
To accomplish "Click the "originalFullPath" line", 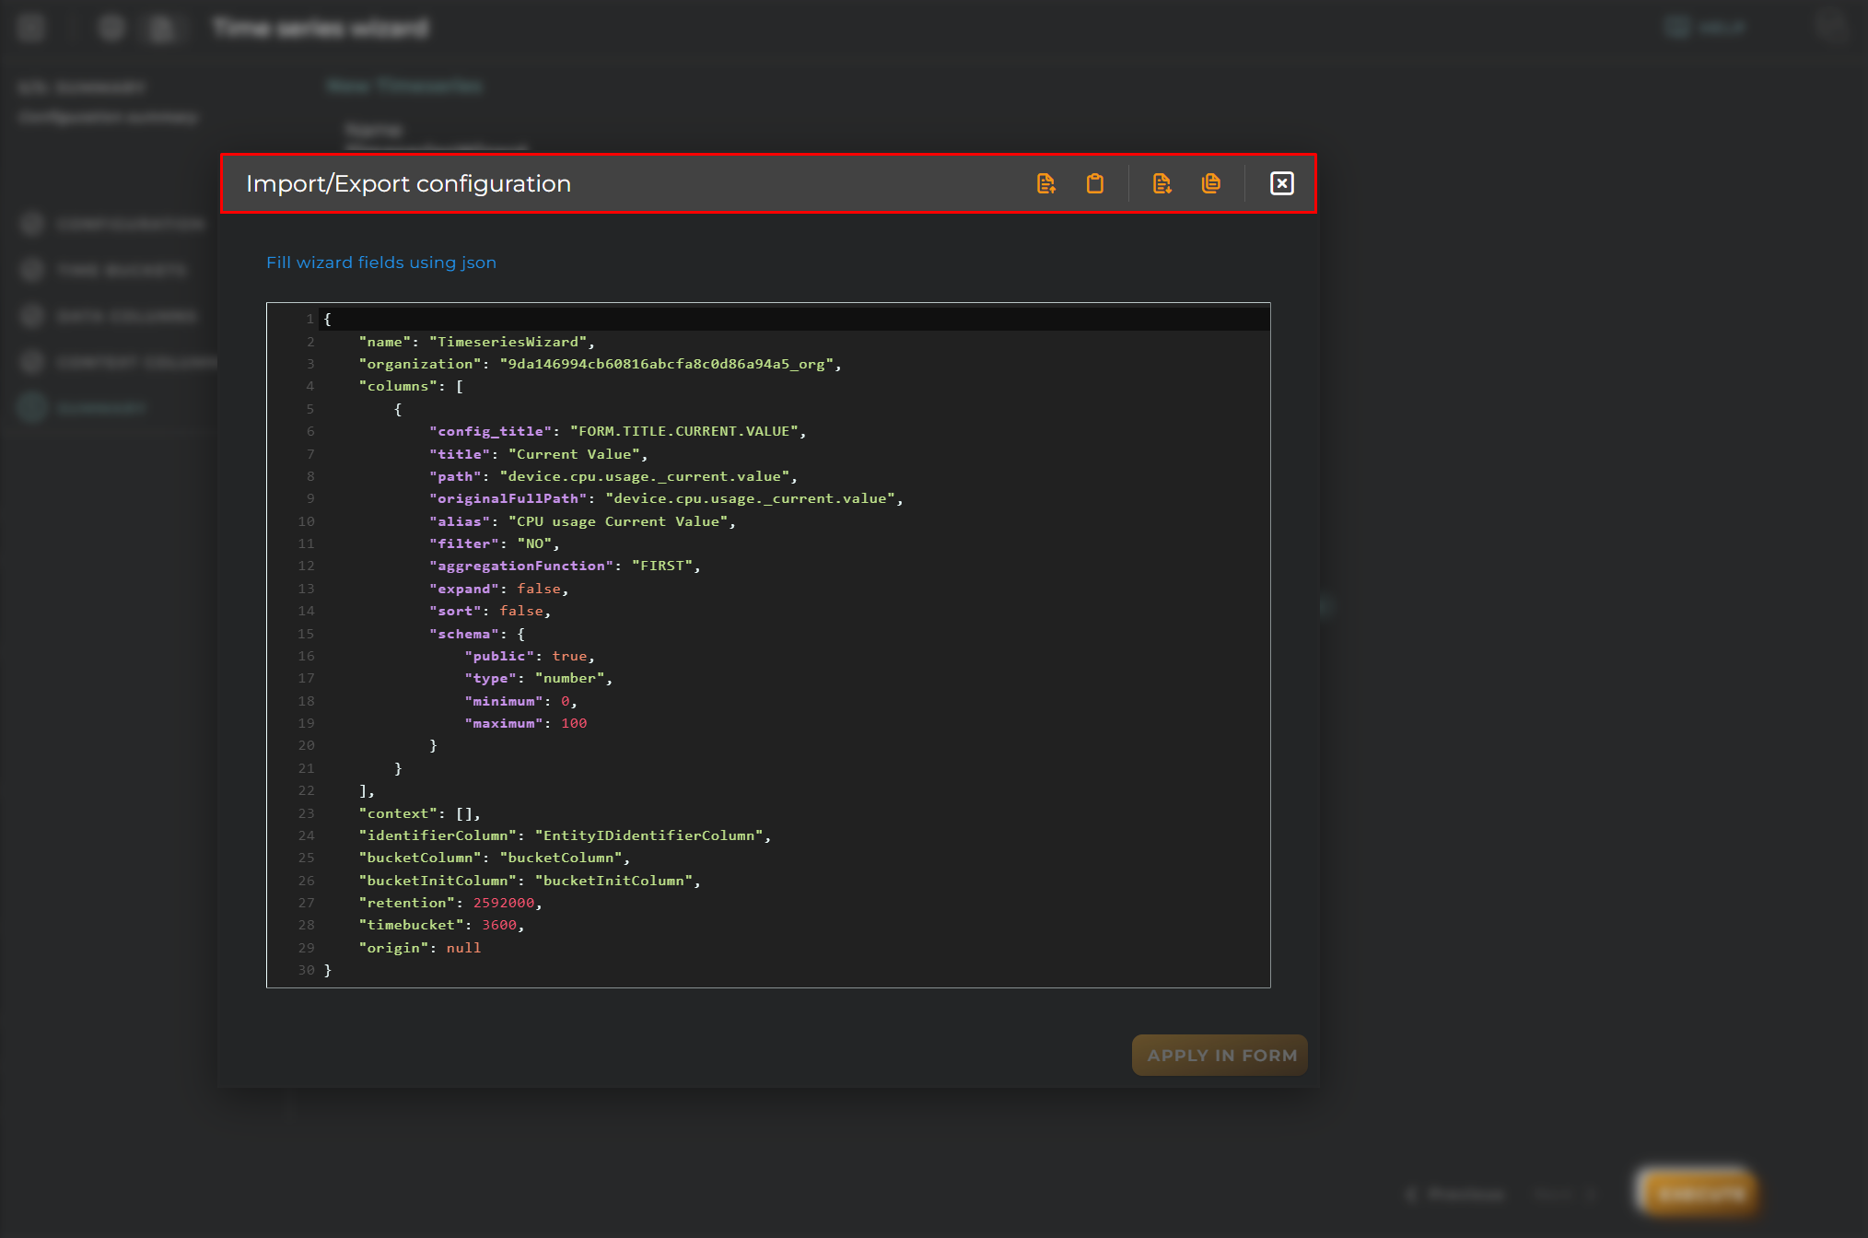I will click(666, 498).
